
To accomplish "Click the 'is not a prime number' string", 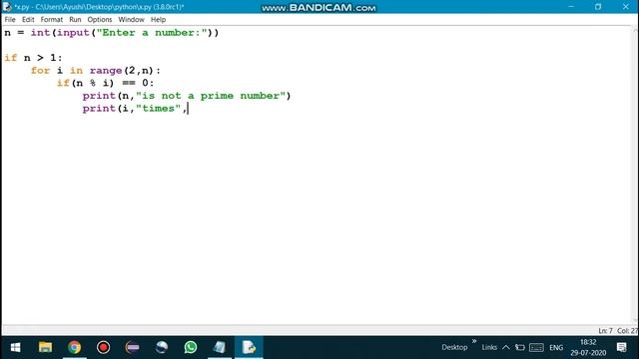I will tap(211, 96).
